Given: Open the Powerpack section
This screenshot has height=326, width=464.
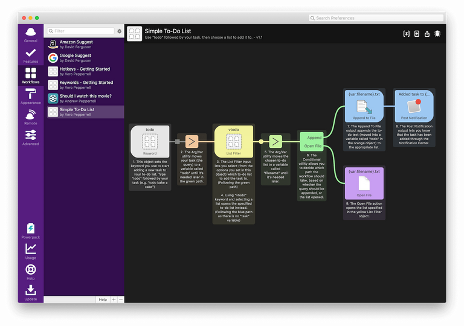Looking at the screenshot, I should (31, 231).
